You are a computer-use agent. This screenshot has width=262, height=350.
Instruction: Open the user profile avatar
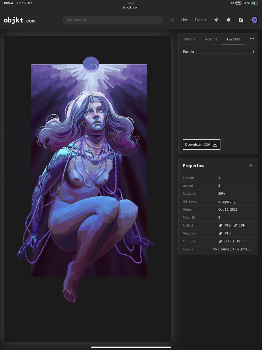[x=254, y=20]
